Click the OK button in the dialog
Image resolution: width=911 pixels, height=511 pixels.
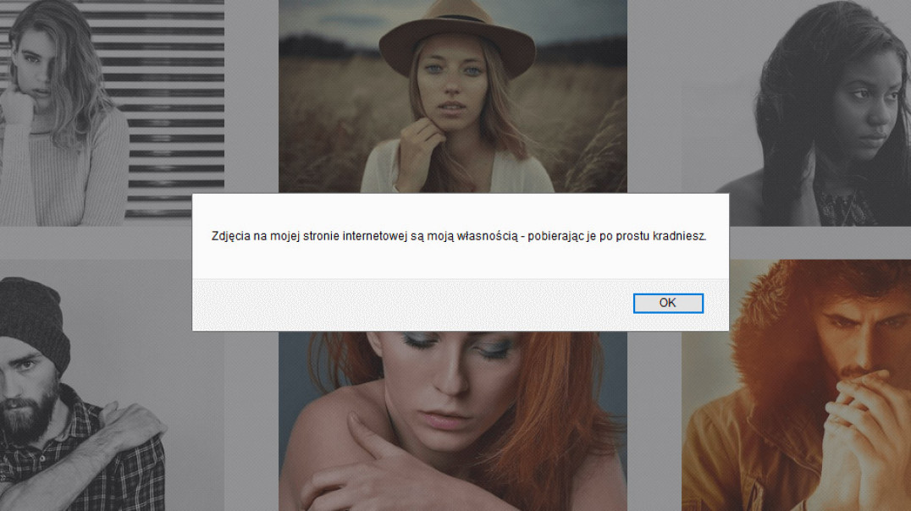[x=668, y=303]
